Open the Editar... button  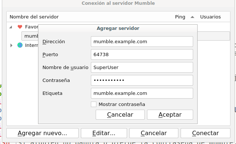(104, 133)
